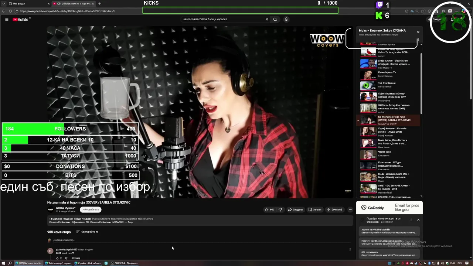The image size is (473, 266).
Task: Subscribe to WOOW Музика channel
Action: coord(91,209)
